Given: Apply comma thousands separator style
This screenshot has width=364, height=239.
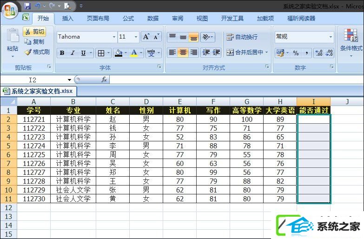Looking at the screenshot, I should (x=306, y=53).
